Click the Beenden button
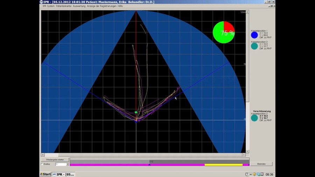The width and height of the screenshot is (315, 177). pyautogui.click(x=261, y=164)
